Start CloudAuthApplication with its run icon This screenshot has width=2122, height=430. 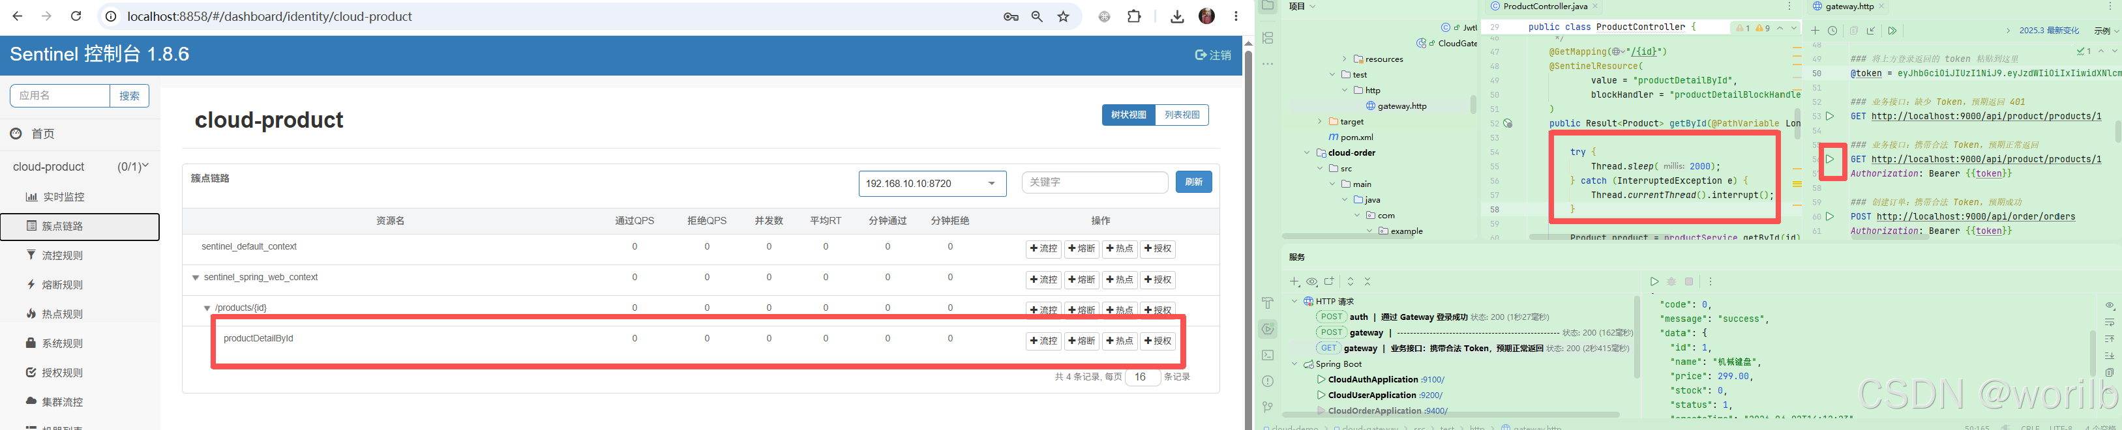tap(1321, 380)
